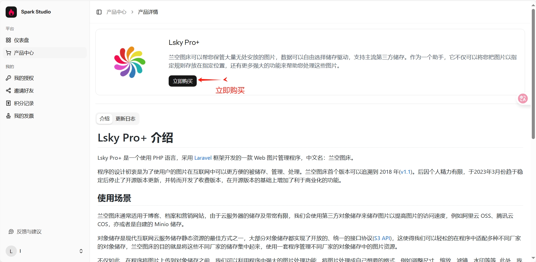Click the 反馈与建议 feedback link
536x262 pixels.
pos(25,231)
